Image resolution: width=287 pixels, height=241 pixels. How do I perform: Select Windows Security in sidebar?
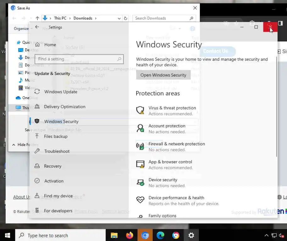click(61, 121)
